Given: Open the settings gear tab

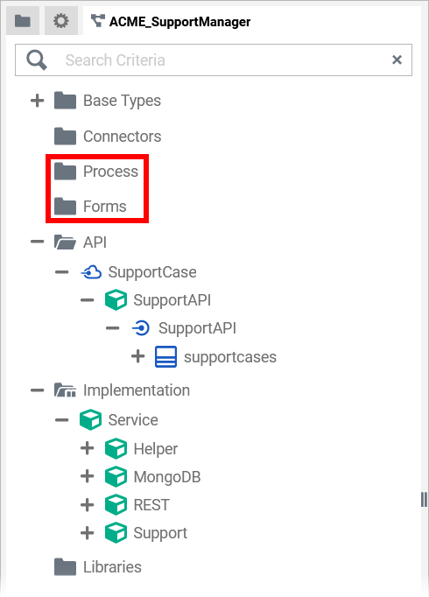Looking at the screenshot, I should 61,21.
